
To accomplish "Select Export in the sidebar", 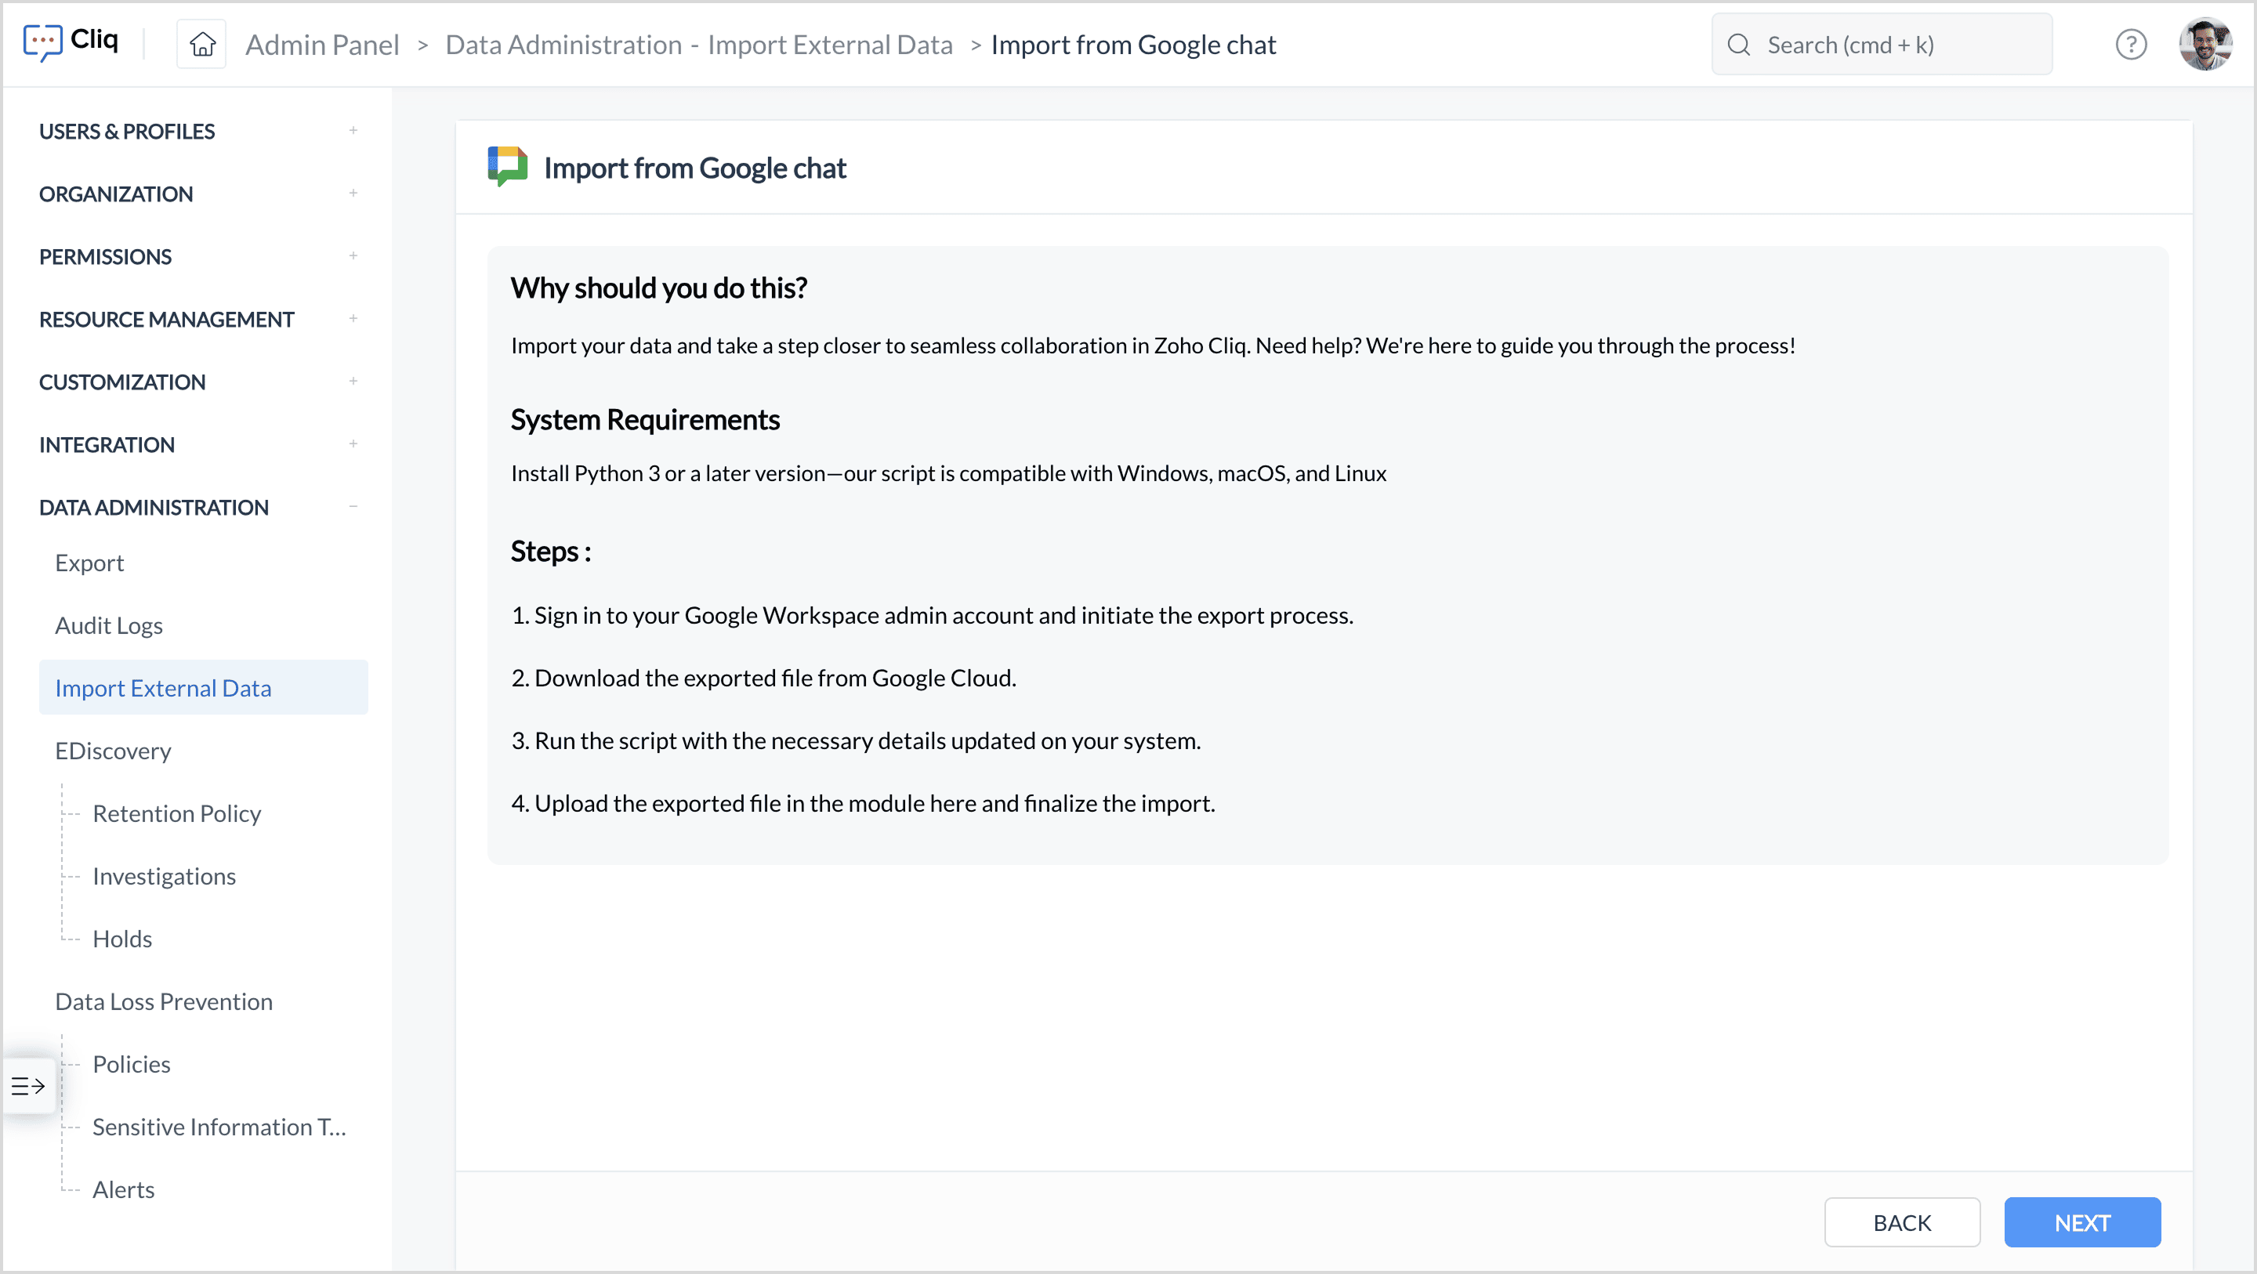I will tap(89, 563).
